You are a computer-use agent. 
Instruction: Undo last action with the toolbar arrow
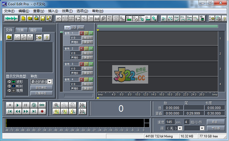point(59,19)
